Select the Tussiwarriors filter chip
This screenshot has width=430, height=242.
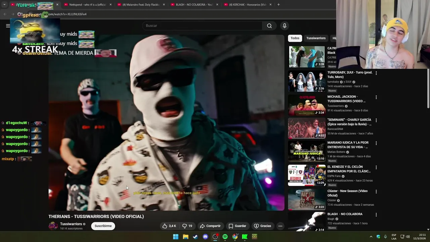click(316, 38)
